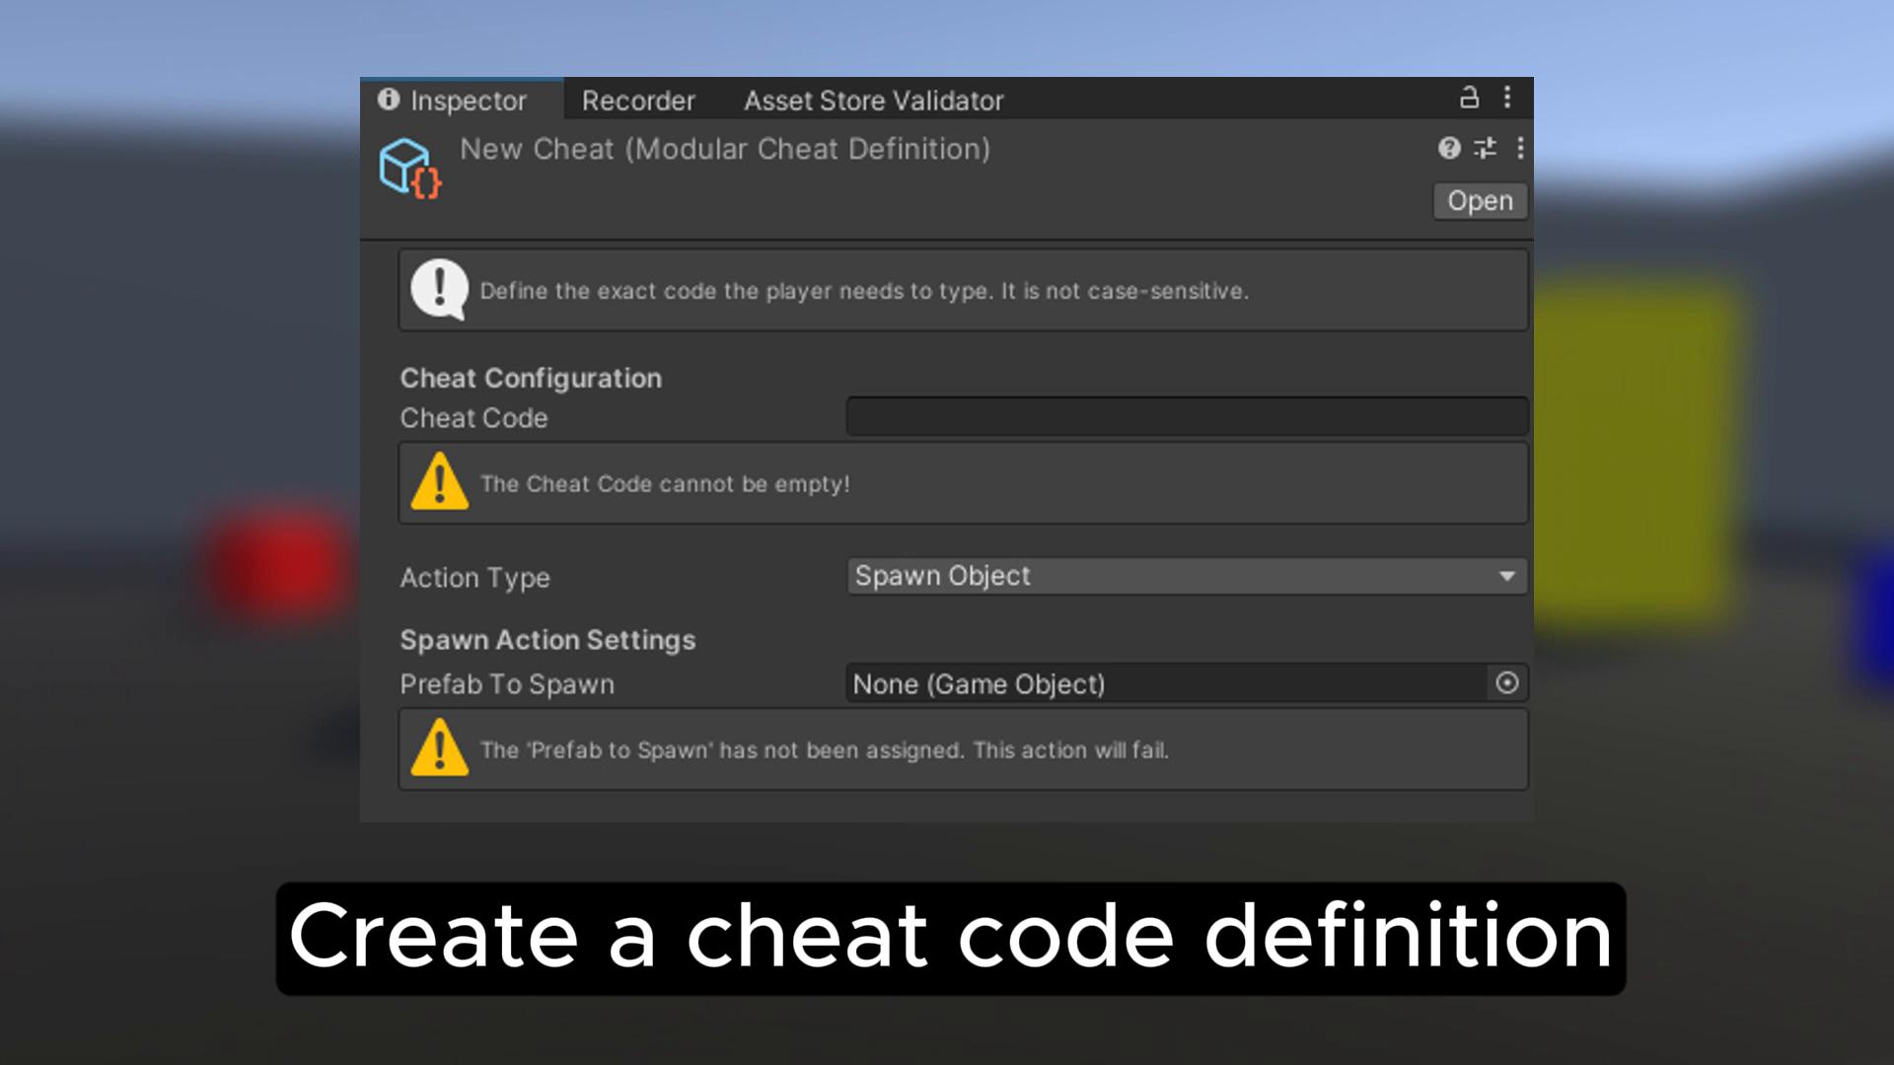The height and width of the screenshot is (1065, 1894).
Task: Click the None (Game Object) prefab field
Action: tap(1164, 683)
